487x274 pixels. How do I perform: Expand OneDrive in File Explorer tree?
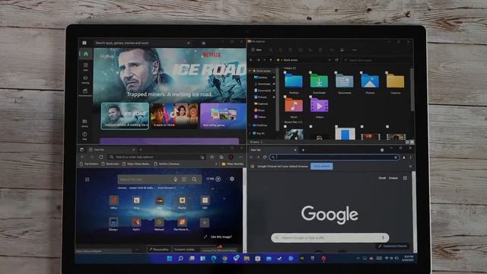pos(250,125)
